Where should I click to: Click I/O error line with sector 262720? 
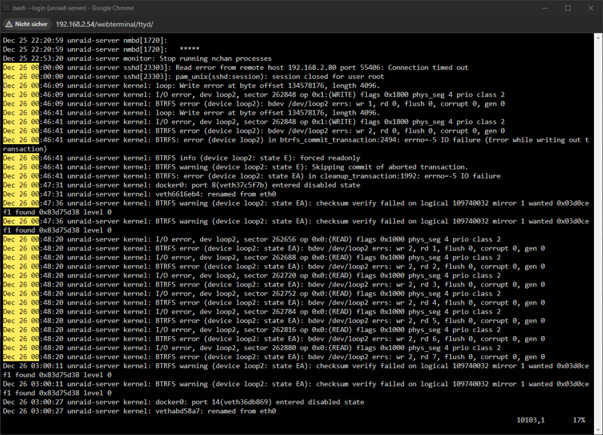click(x=252, y=275)
